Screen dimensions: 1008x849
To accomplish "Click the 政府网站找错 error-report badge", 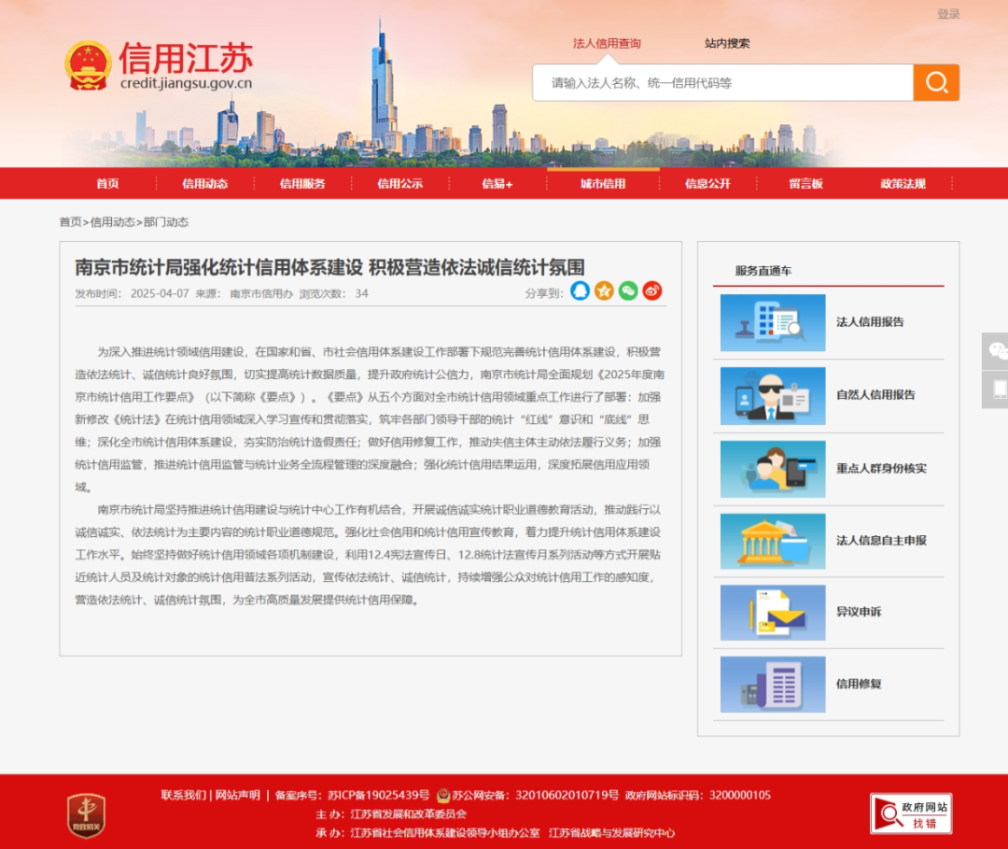I will click(910, 814).
